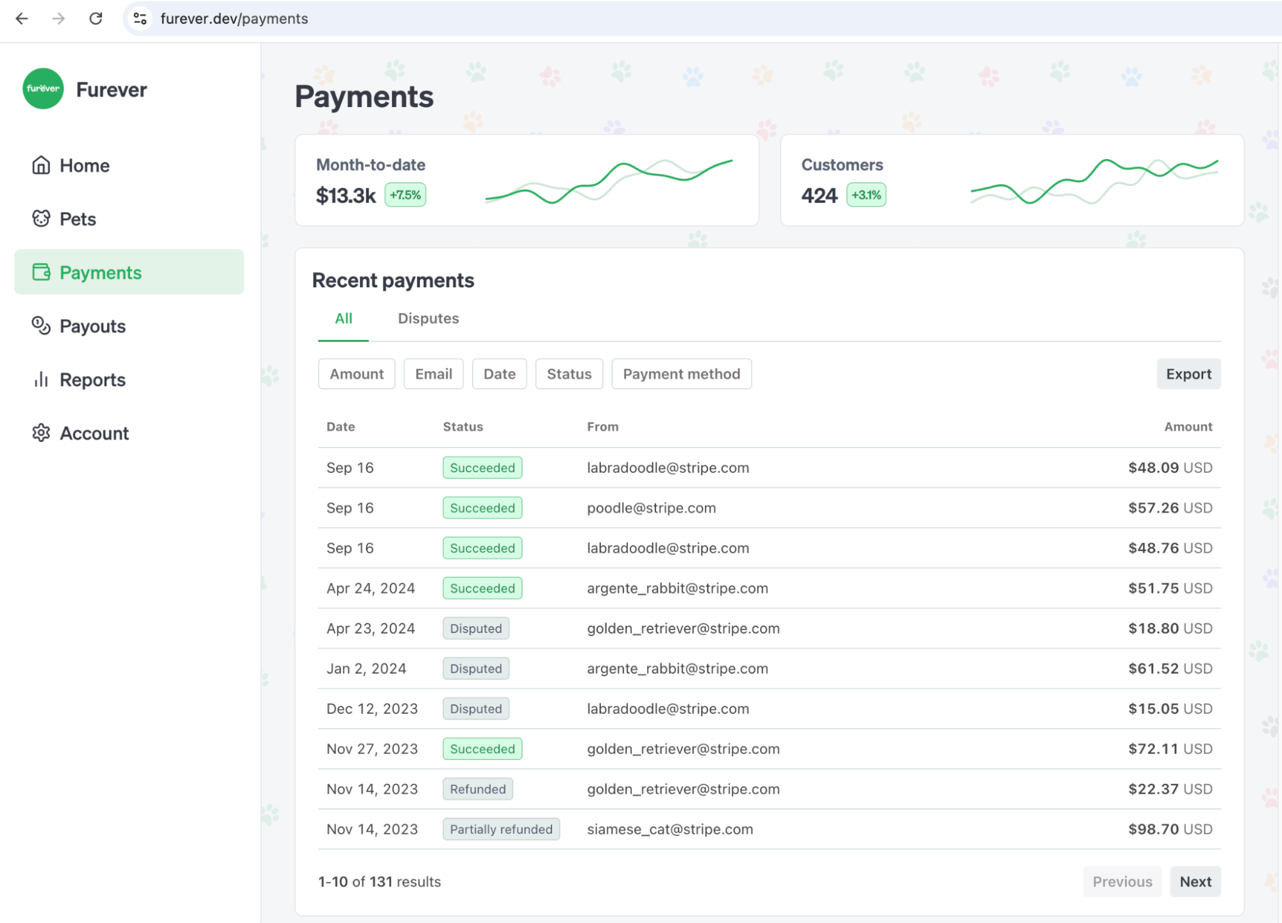Click the Refunded status badge
The height and width of the screenshot is (923, 1282).
point(478,789)
